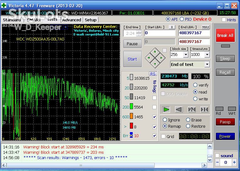
Task: Open the timeout ms dropdown
Action: tap(207, 55)
